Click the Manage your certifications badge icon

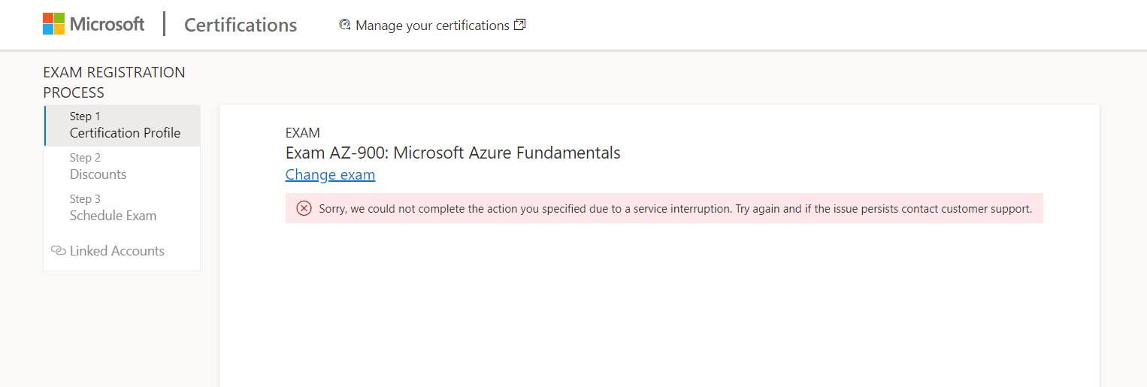(x=345, y=25)
